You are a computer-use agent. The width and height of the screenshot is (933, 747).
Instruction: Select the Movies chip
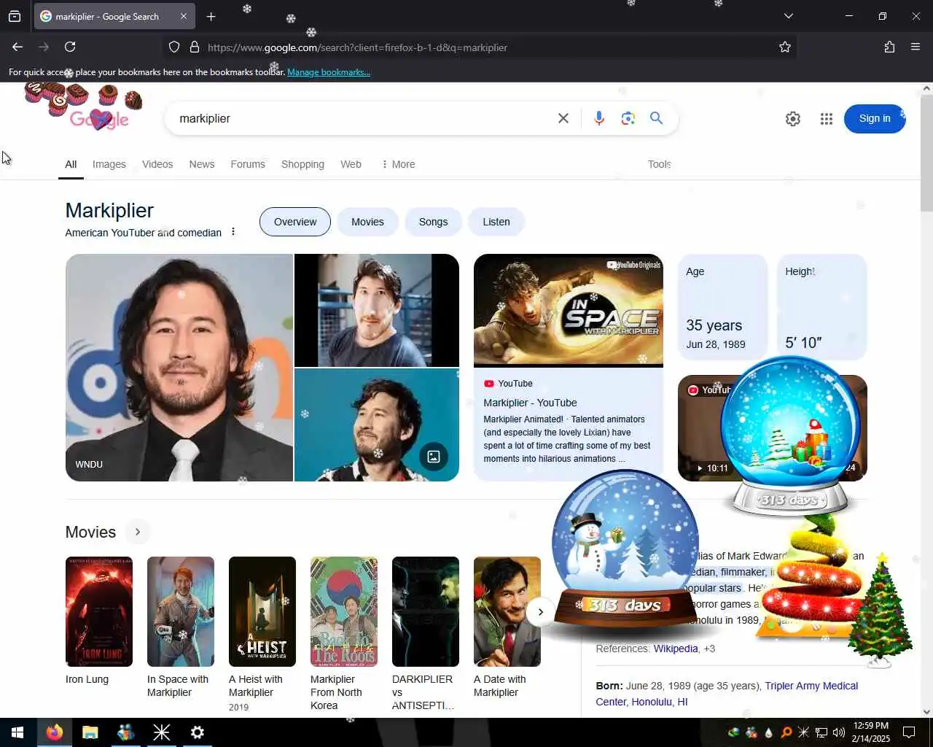tap(367, 222)
